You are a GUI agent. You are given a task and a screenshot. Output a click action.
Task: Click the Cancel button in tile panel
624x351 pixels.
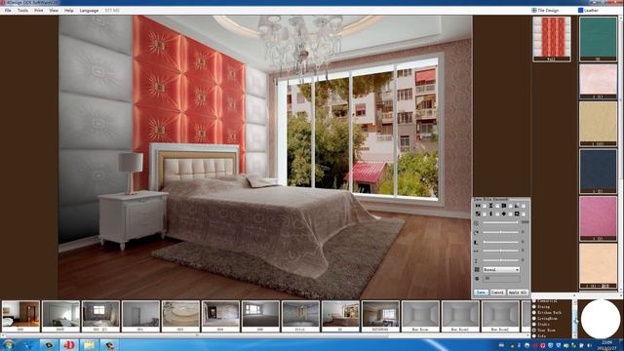pyautogui.click(x=497, y=292)
